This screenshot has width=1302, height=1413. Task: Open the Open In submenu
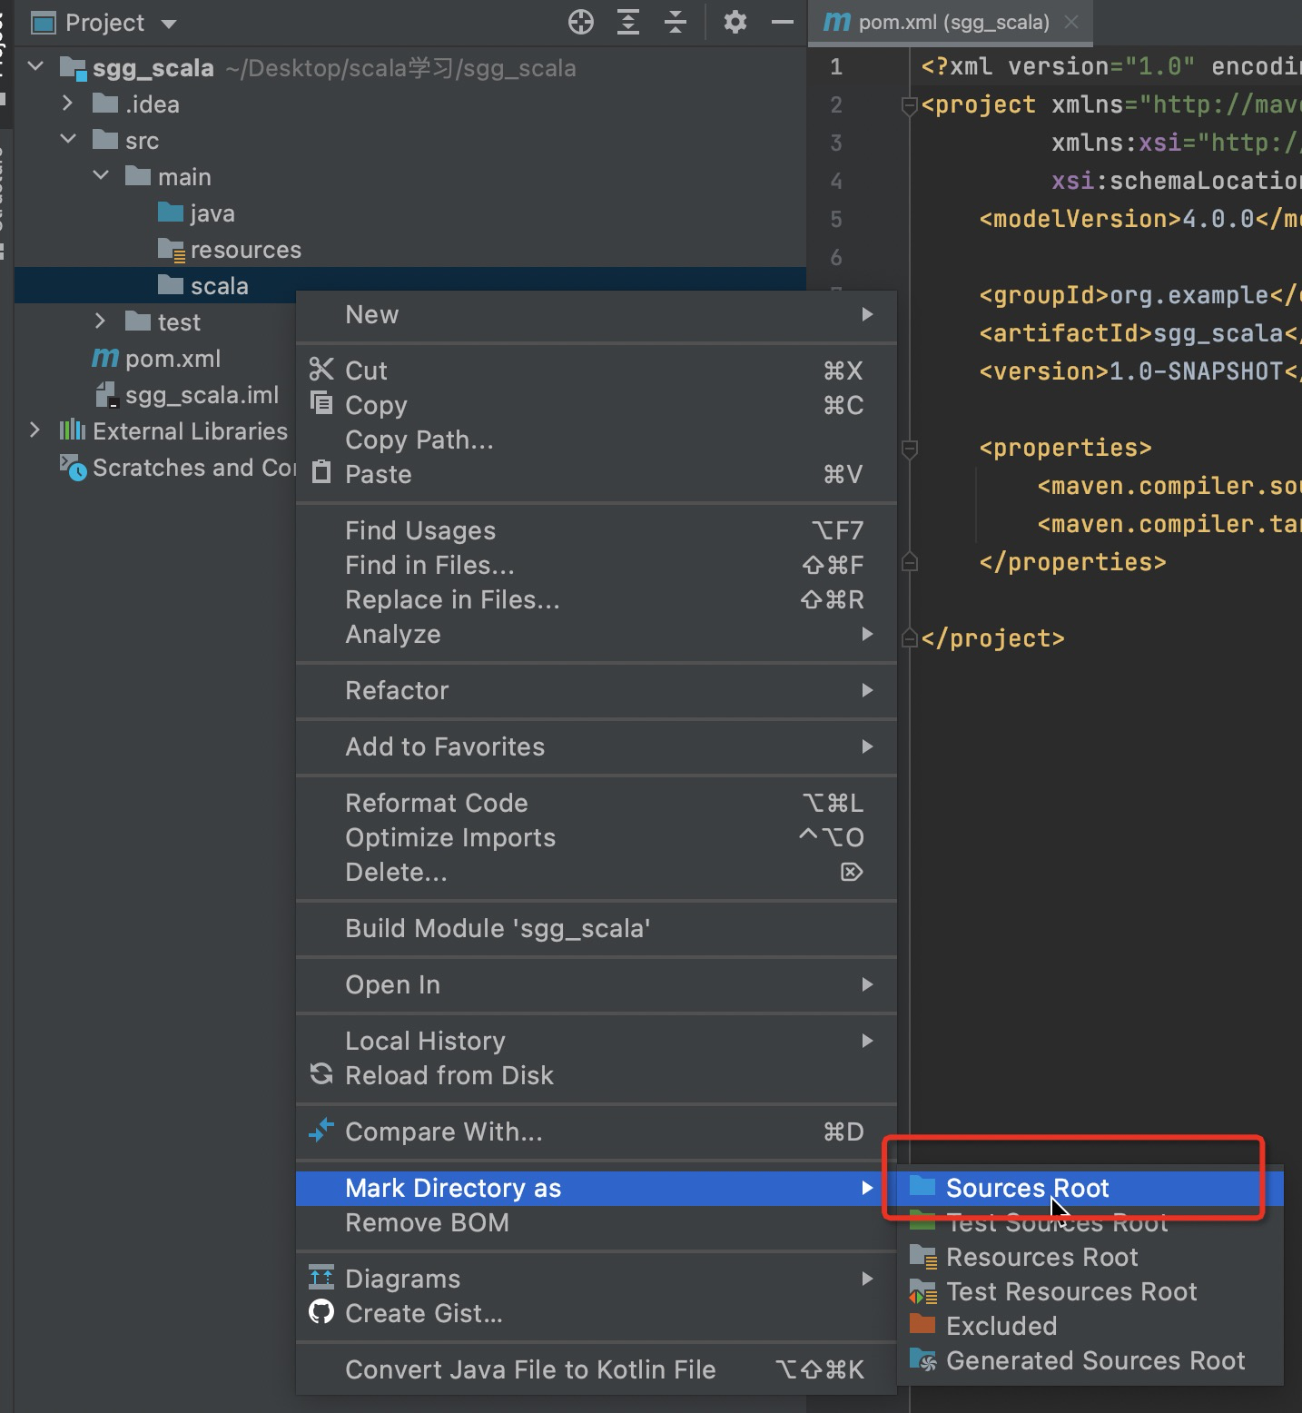[x=597, y=984]
